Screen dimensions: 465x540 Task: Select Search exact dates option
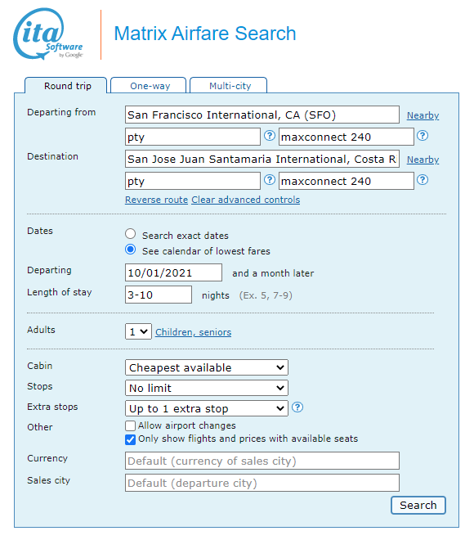pos(131,234)
